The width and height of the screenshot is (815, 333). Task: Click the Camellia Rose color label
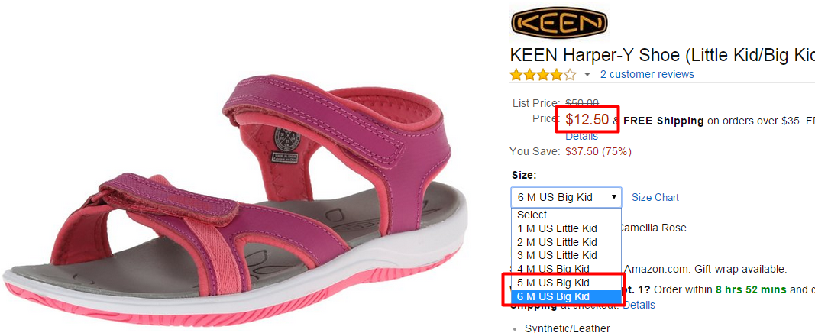(653, 228)
